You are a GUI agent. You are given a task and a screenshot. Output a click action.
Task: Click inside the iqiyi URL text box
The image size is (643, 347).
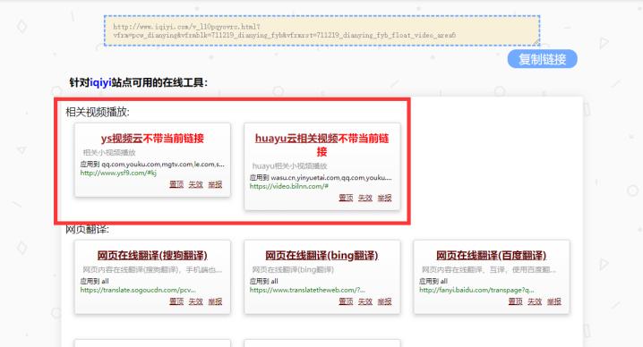[x=321, y=30]
